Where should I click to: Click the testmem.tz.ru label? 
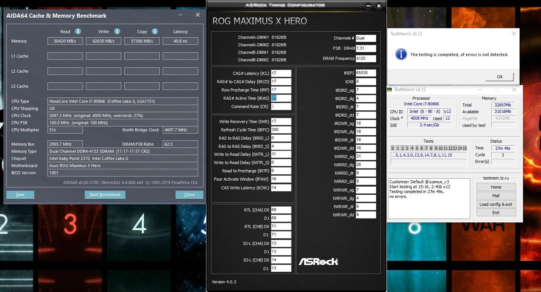tap(496, 178)
